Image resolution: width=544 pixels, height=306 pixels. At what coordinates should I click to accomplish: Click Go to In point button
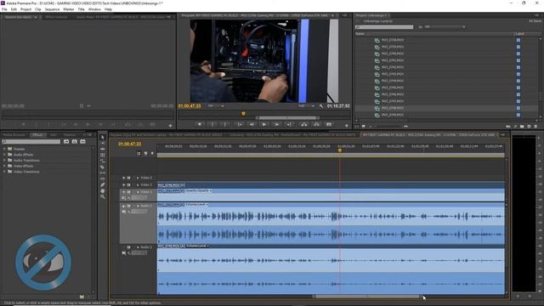pos(239,124)
